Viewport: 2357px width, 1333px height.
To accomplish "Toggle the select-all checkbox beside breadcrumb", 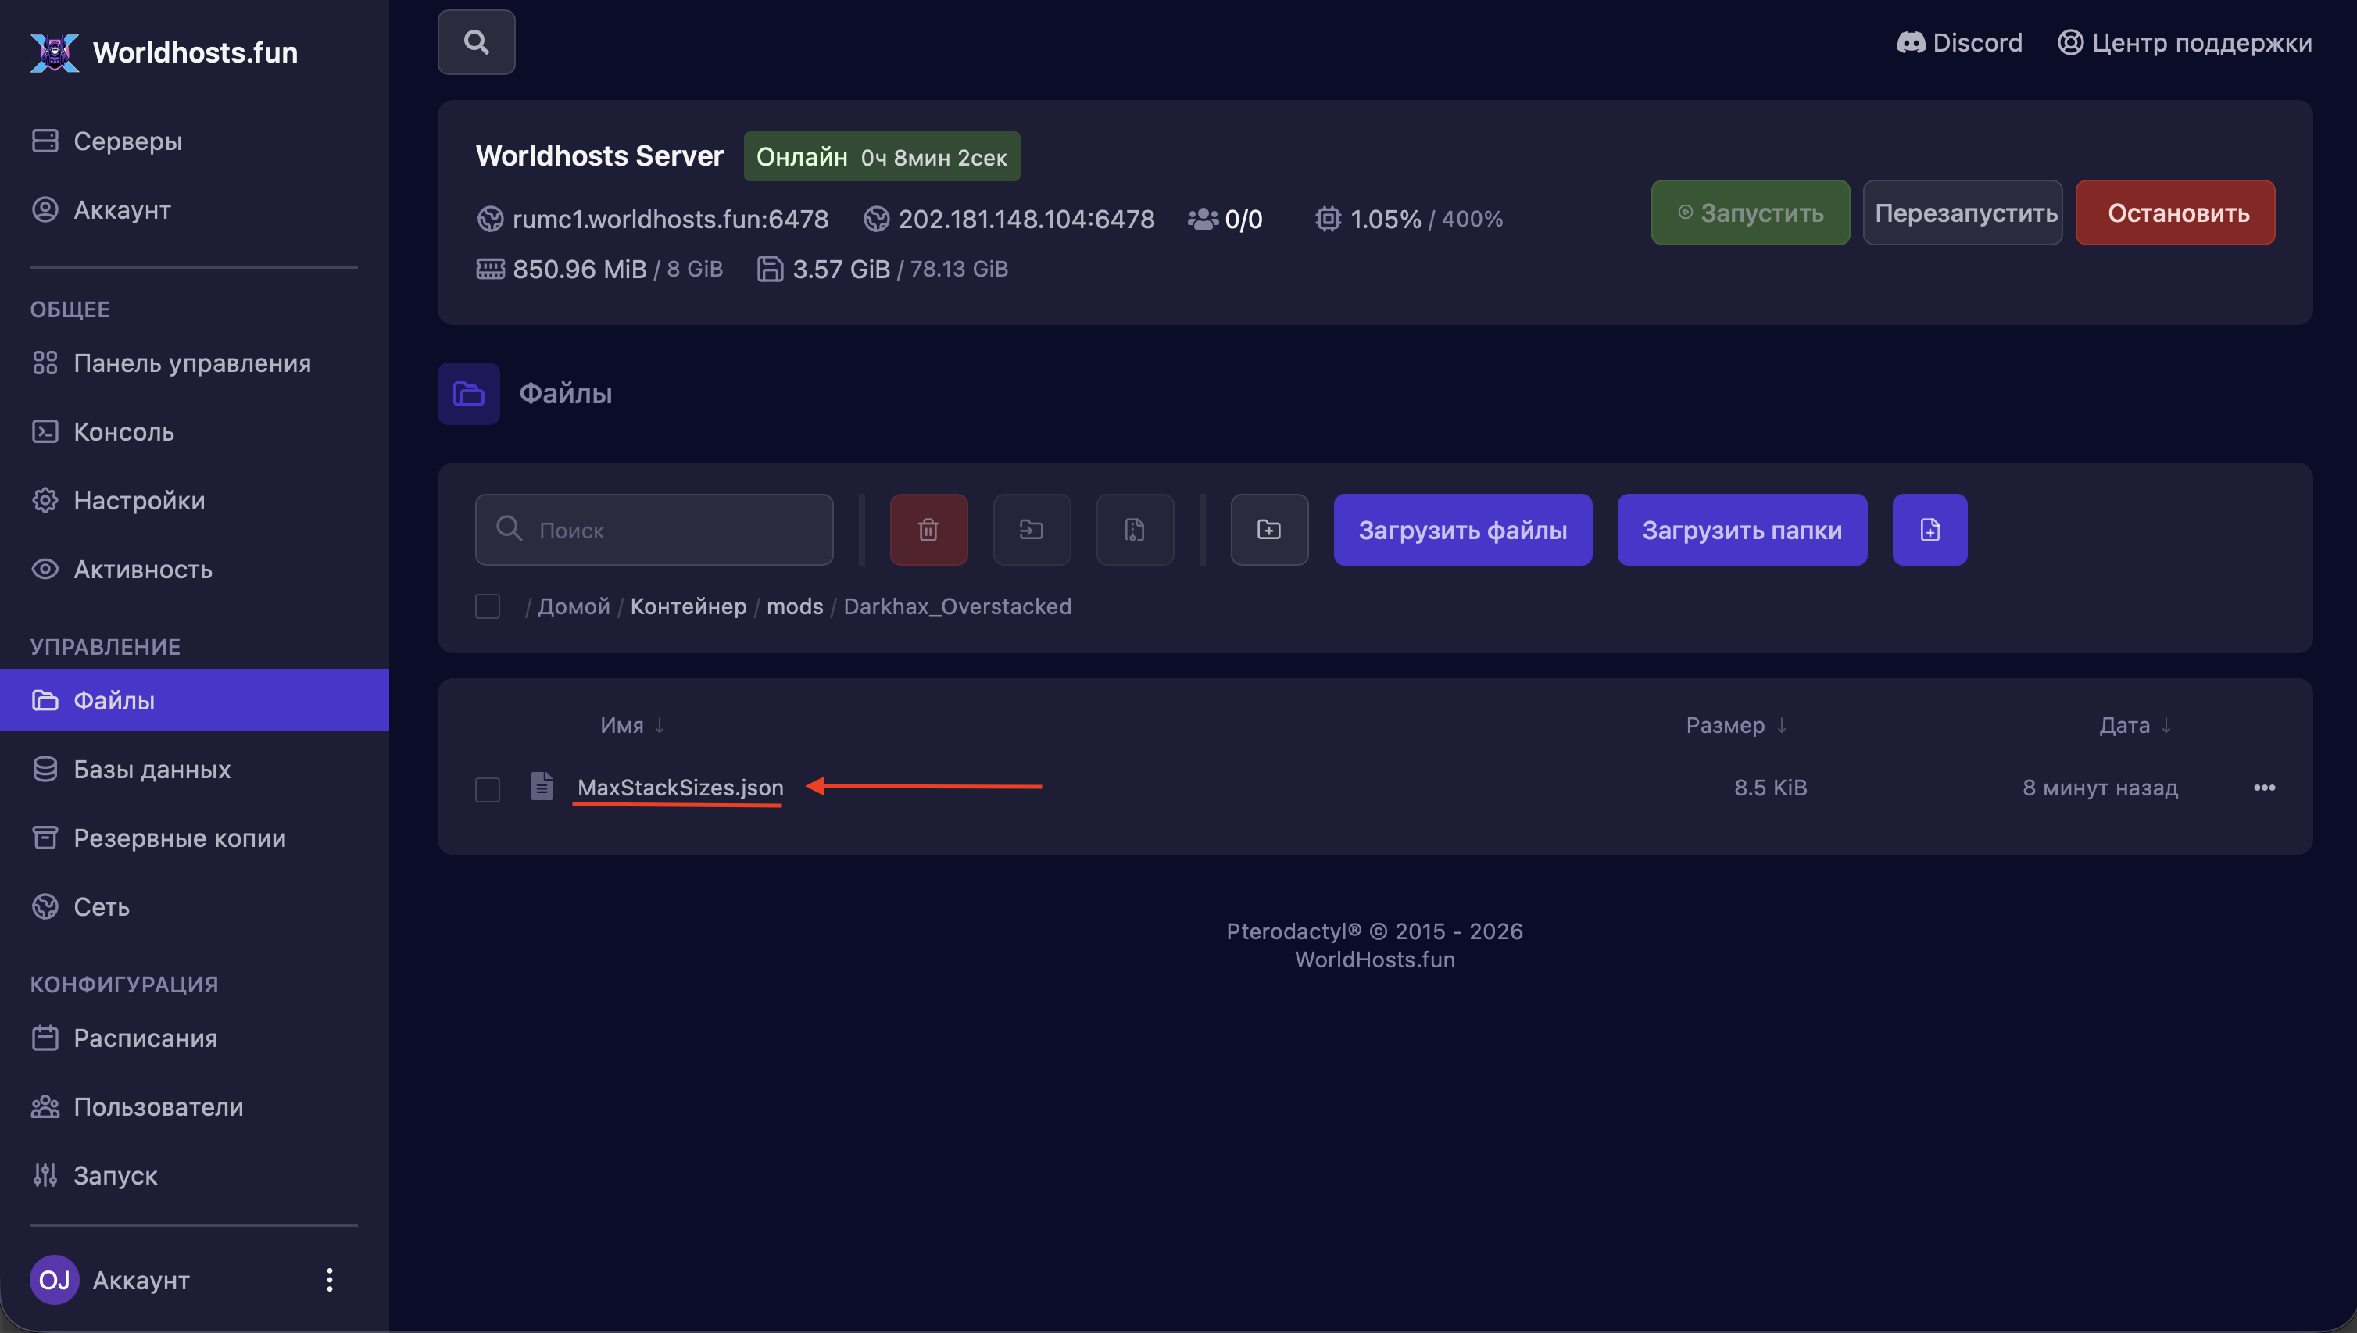I will (x=487, y=606).
